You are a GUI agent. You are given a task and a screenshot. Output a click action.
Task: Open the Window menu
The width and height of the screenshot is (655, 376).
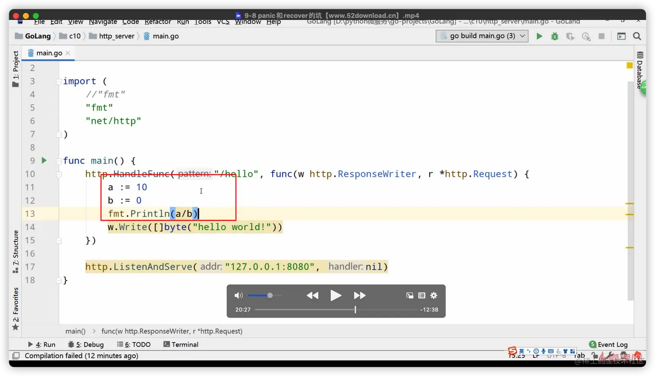coord(248,22)
